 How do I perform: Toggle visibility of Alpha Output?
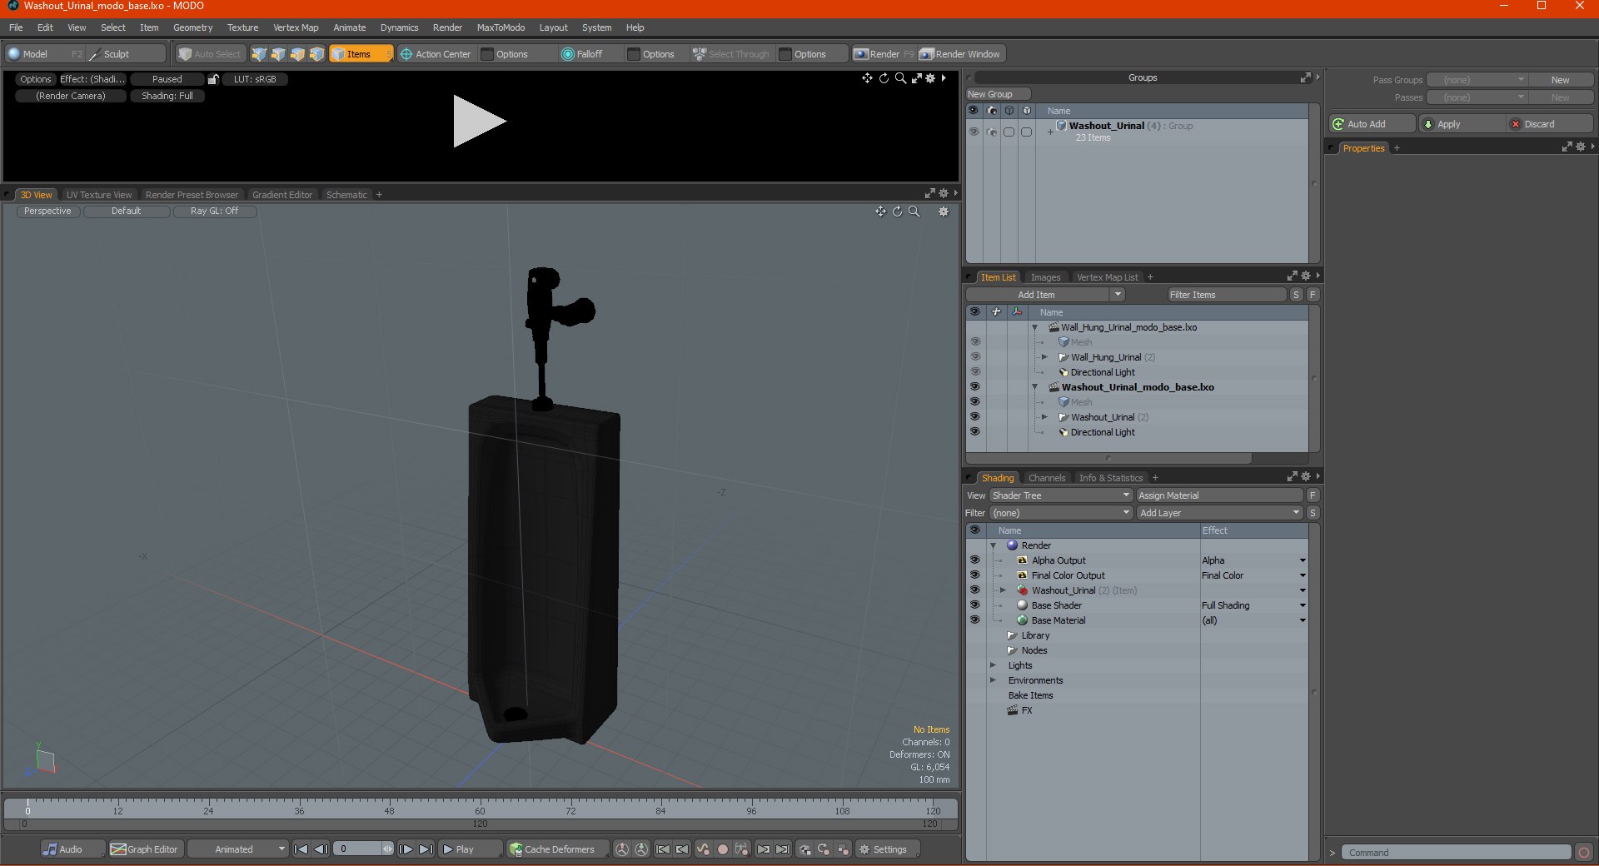[x=974, y=560]
